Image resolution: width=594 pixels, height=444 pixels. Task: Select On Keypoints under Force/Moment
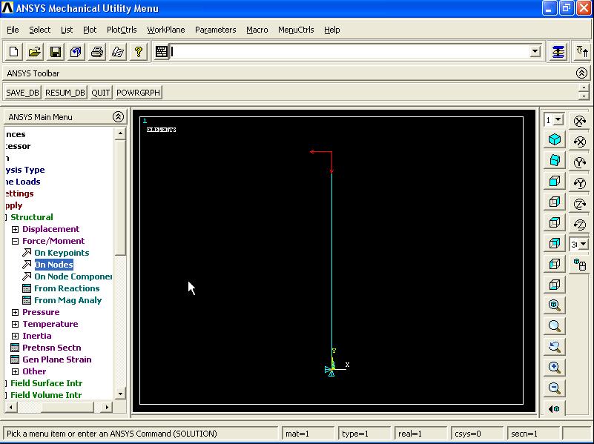pyautogui.click(x=62, y=253)
